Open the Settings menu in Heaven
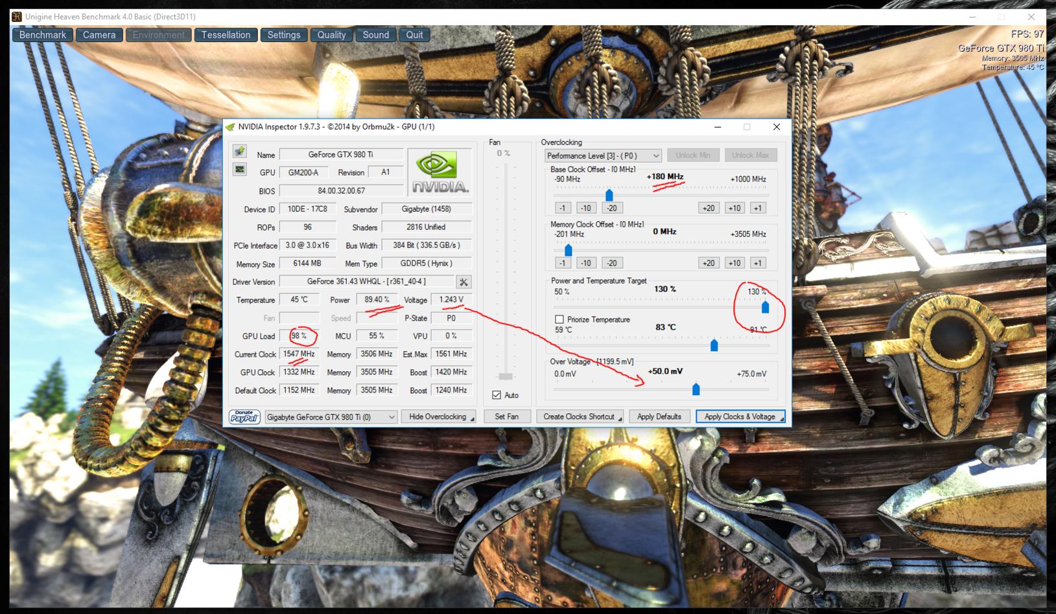 pos(284,35)
